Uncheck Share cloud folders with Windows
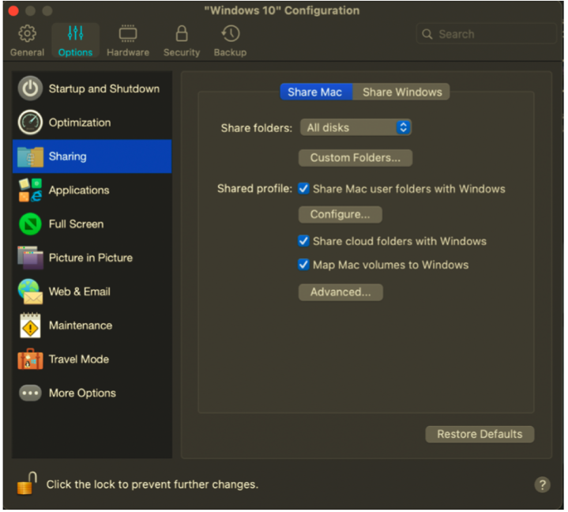This screenshot has width=568, height=512. coord(303,241)
